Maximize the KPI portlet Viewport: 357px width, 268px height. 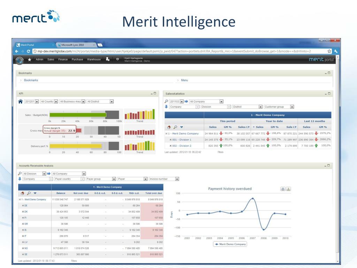pyautogui.click(x=155, y=93)
